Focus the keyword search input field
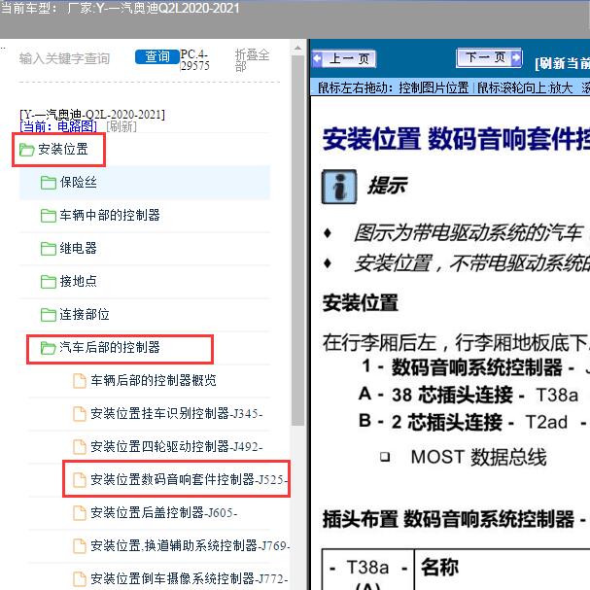 coord(65,58)
